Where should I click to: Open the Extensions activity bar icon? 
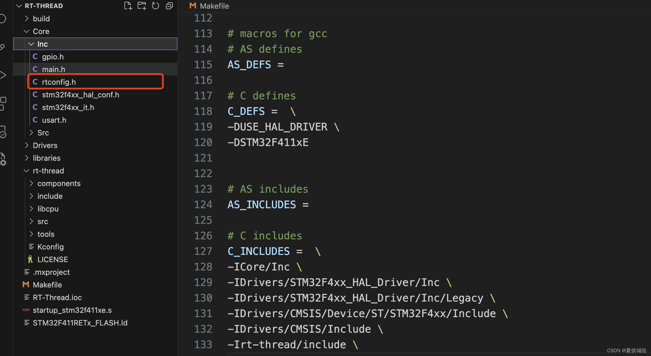(3, 103)
